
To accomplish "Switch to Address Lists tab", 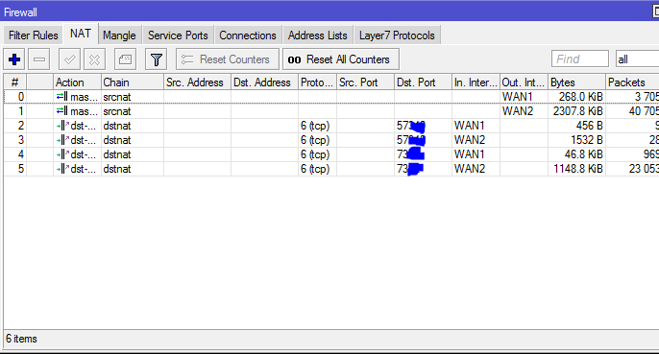I will point(318,35).
